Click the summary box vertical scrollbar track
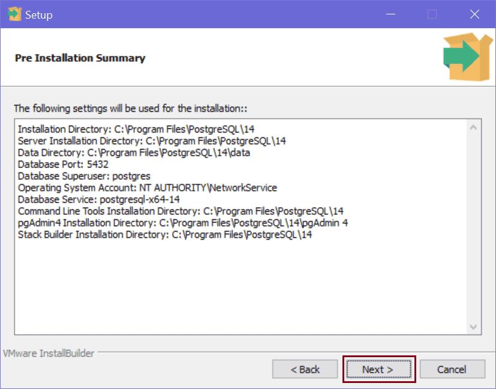This screenshot has width=496, height=389. (x=473, y=228)
